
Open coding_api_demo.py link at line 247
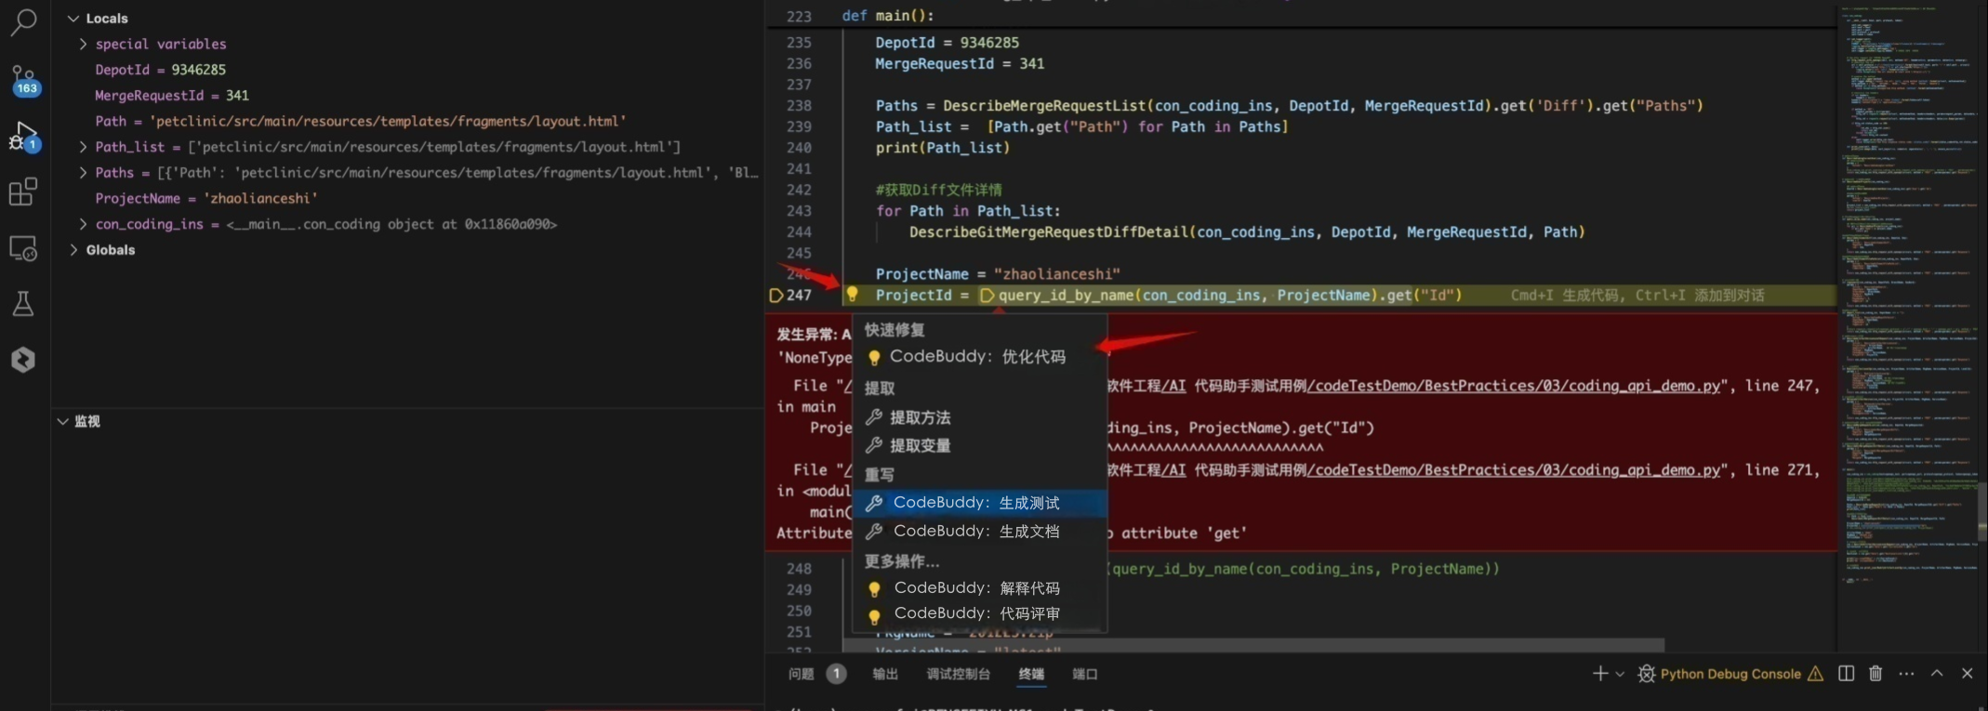1513,386
